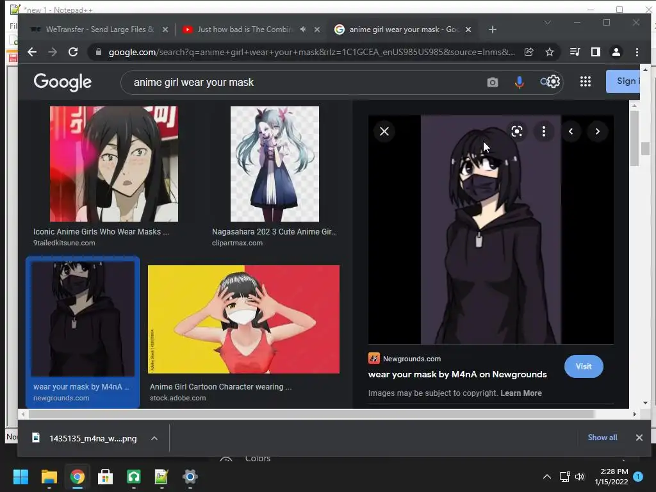Open the 9tailedkitsune.com source text
This screenshot has width=656, height=492.
click(x=64, y=243)
